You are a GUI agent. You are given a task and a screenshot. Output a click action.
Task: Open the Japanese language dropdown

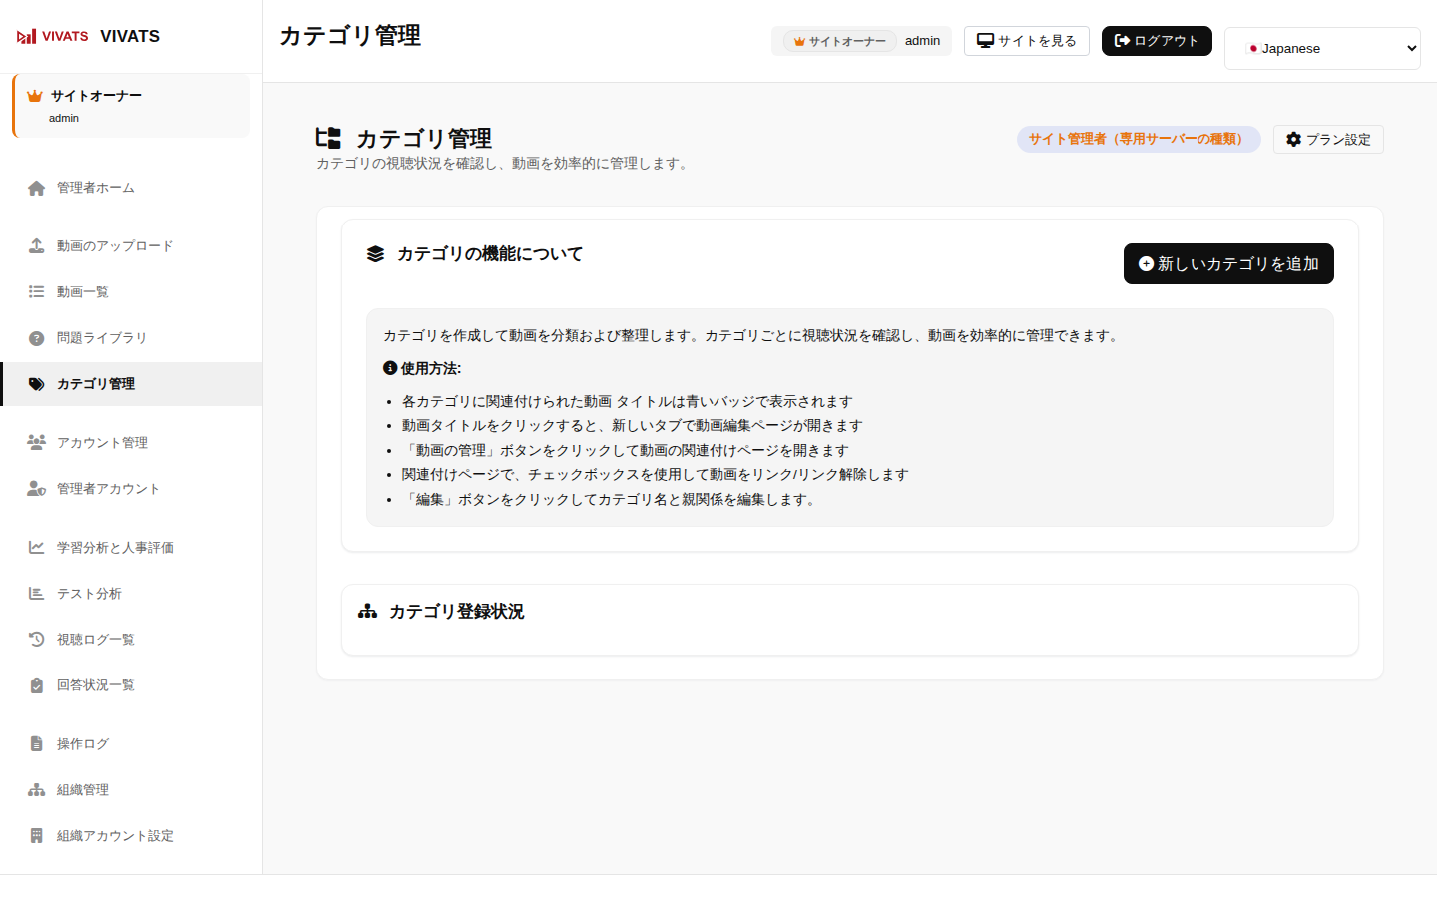[x=1322, y=48]
